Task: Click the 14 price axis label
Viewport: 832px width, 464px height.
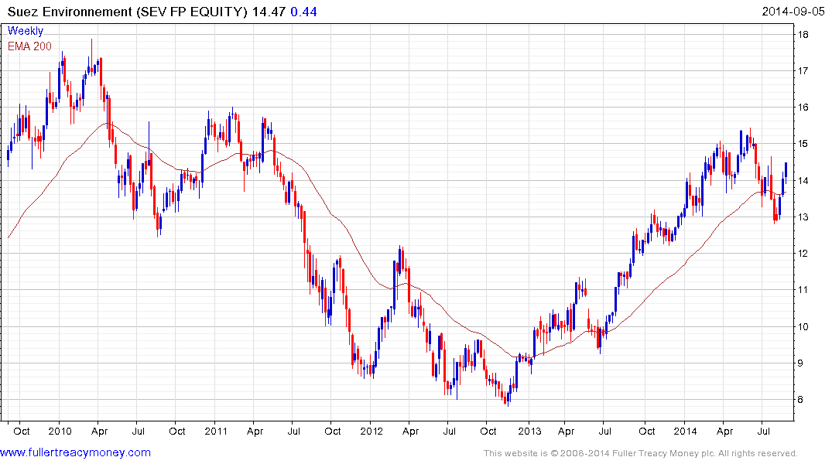Action: pyautogui.click(x=803, y=181)
